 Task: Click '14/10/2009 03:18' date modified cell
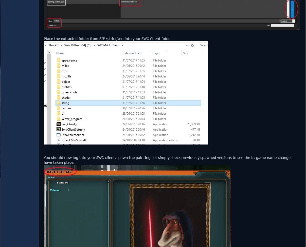click(x=134, y=140)
